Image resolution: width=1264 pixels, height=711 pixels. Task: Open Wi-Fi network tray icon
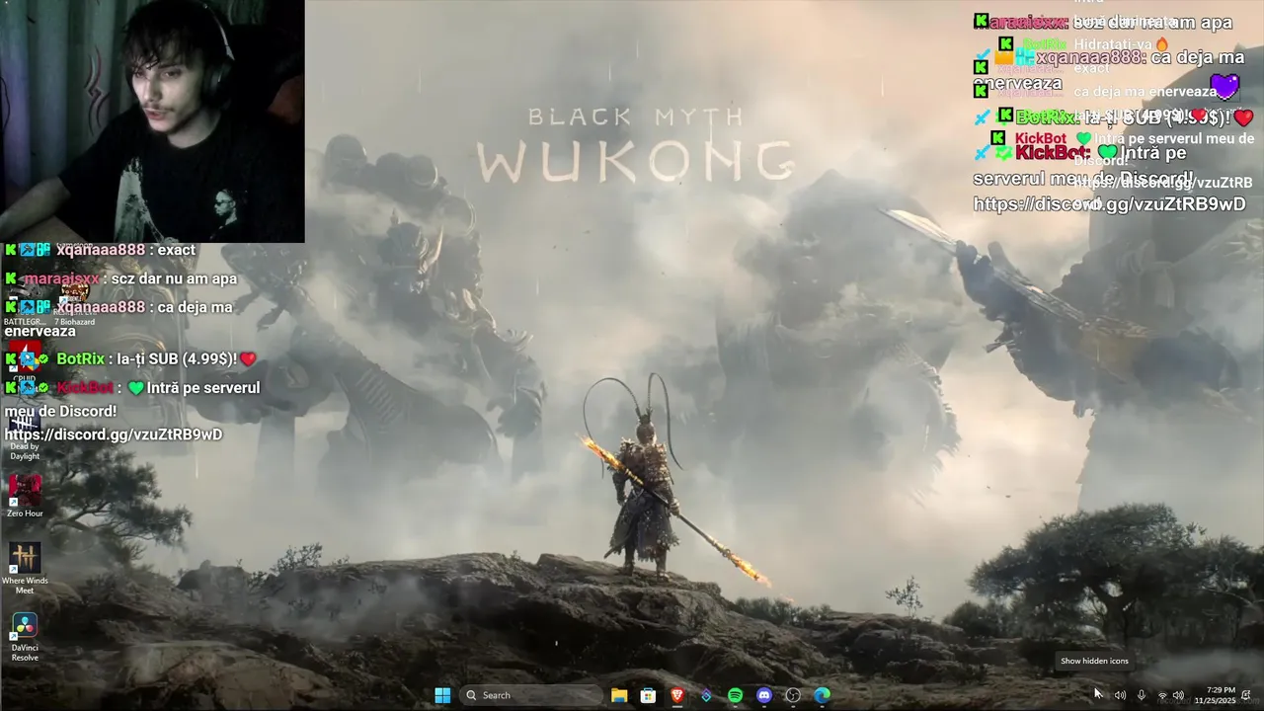point(1162,695)
